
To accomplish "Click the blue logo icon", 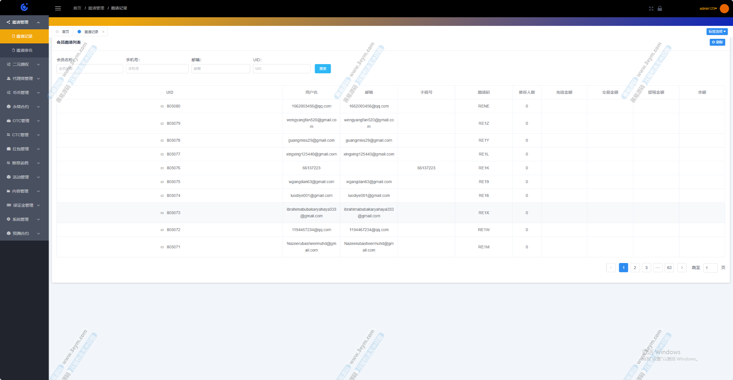I will [24, 7].
